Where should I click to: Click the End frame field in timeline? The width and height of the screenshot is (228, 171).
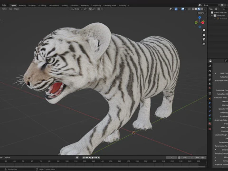[200, 158]
